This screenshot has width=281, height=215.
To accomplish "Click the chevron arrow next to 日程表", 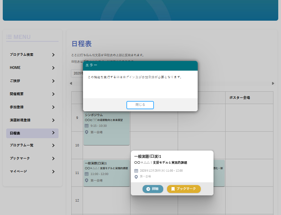I will (53, 133).
